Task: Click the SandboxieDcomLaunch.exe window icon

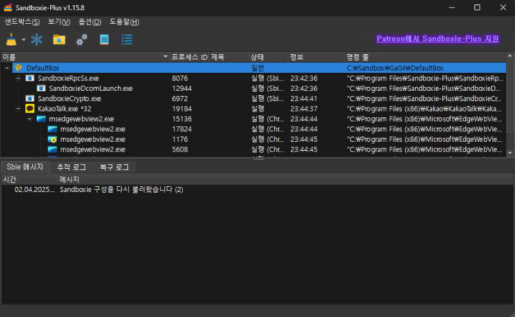Action: click(41, 88)
